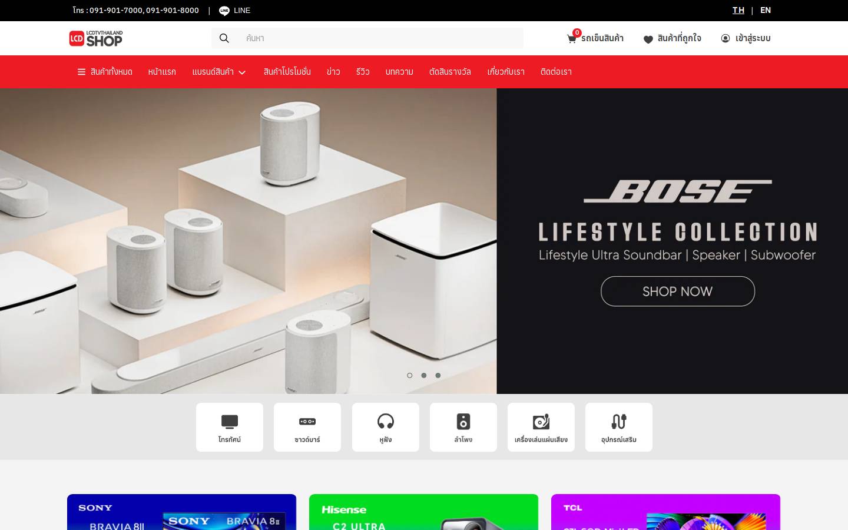Viewport: 848px width, 530px height.
Task: Select the headphones category icon
Action: [x=386, y=422]
